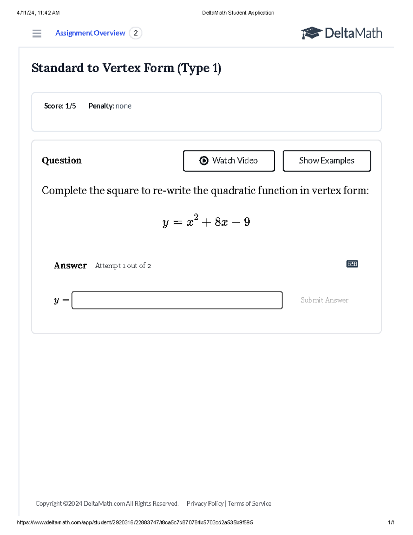Click the Watch Video button
The image size is (413, 535).
[x=229, y=161]
